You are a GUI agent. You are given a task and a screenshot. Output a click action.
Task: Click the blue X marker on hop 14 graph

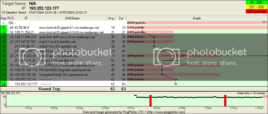click(x=176, y=84)
